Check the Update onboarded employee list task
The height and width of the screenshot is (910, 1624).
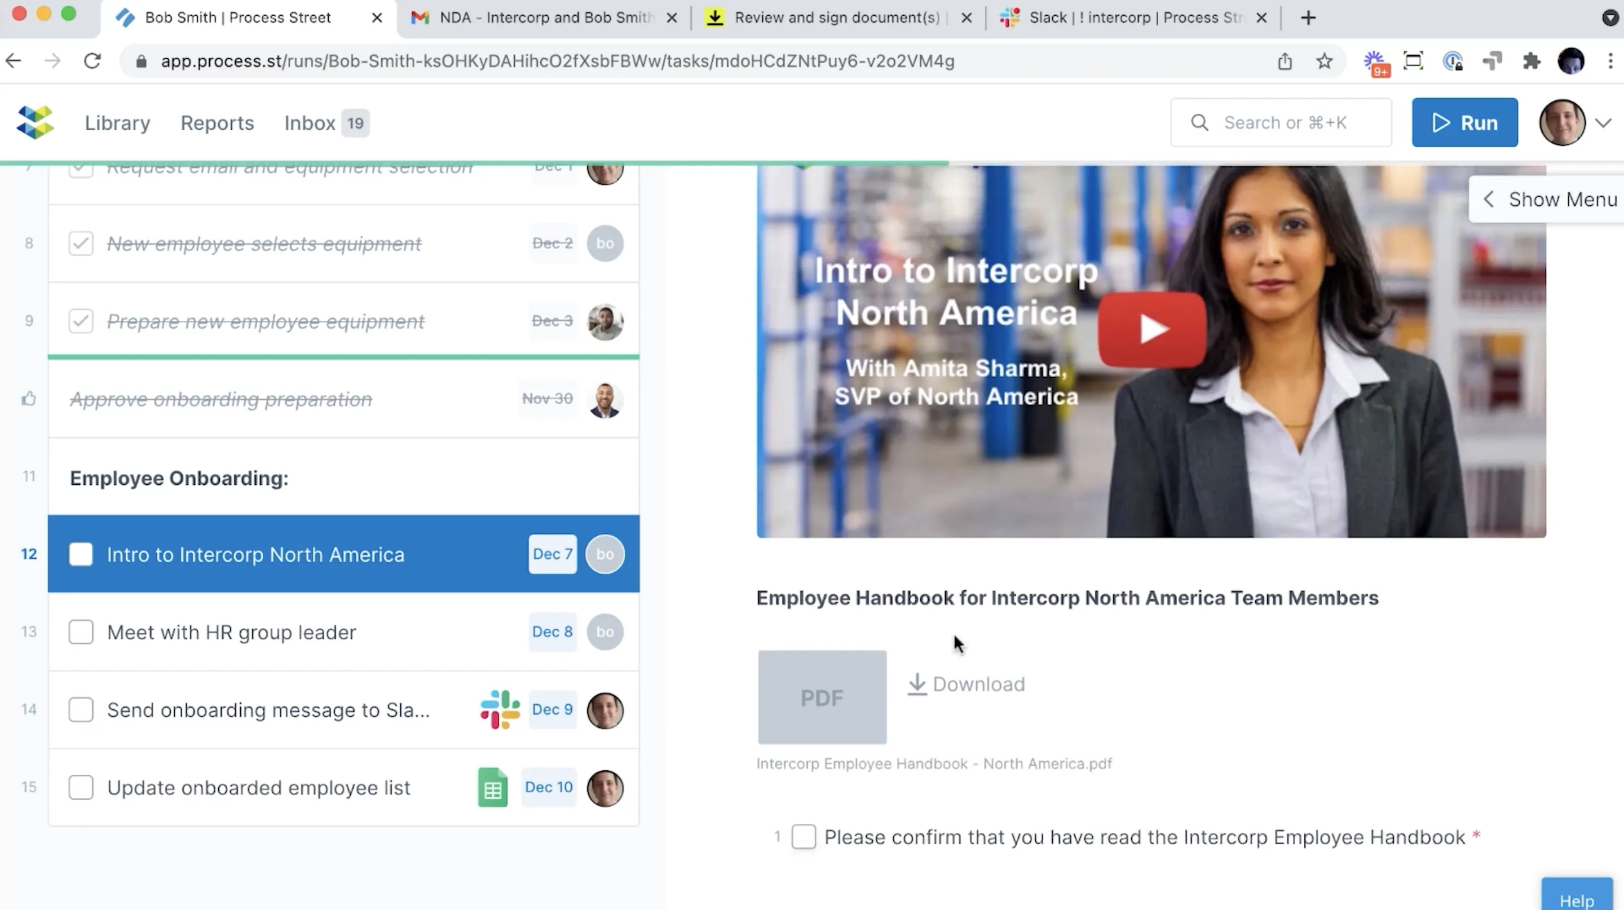(81, 787)
